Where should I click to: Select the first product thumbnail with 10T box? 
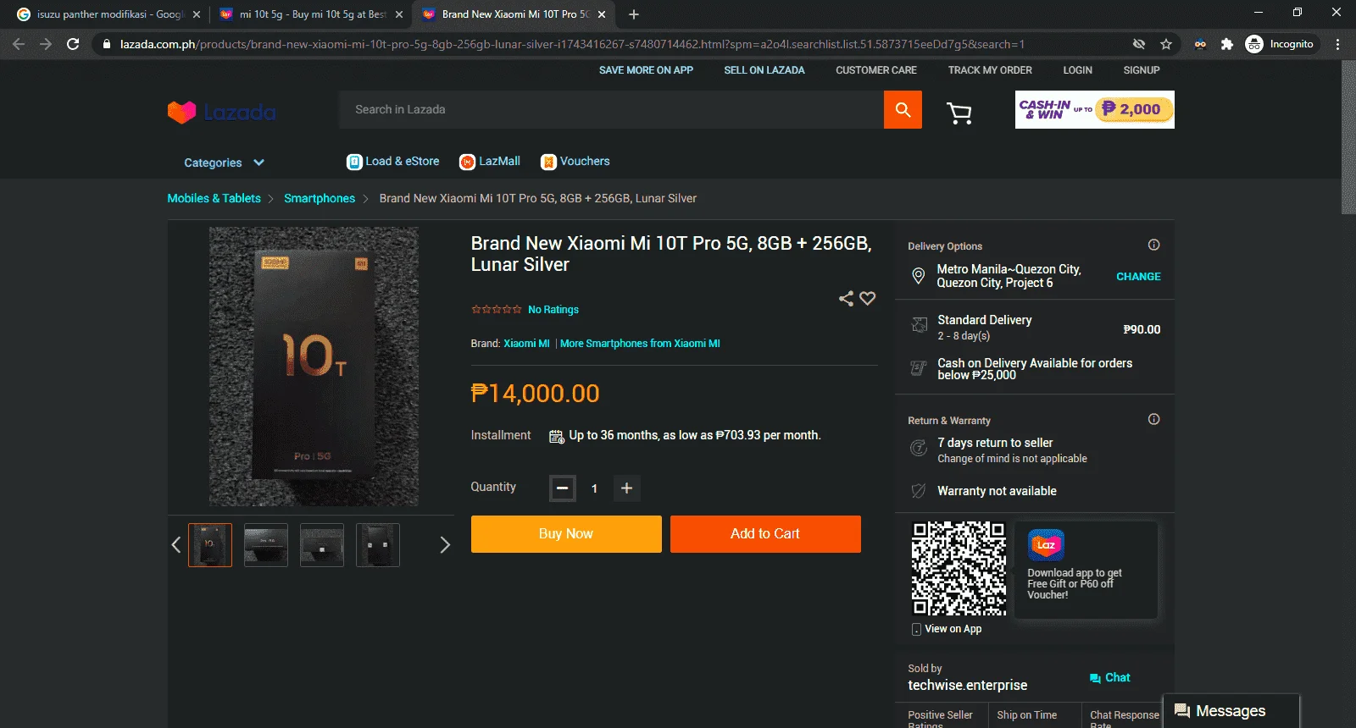coord(210,545)
